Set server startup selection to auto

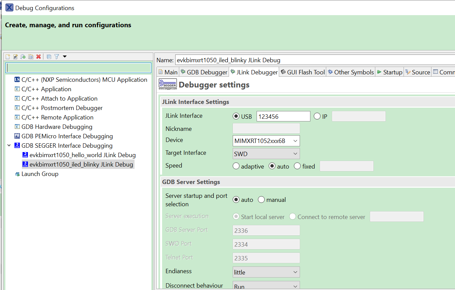(x=236, y=200)
